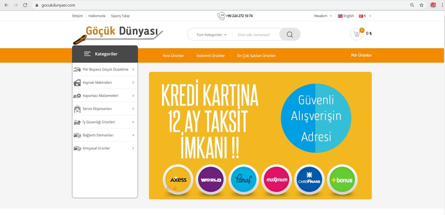Open the currency dropdown arrow
This screenshot has height=215, width=445.
pos(370,16)
